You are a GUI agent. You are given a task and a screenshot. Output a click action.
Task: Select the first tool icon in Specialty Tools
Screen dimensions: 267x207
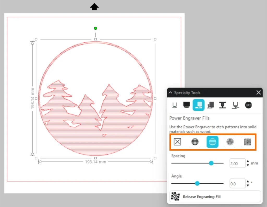174,105
